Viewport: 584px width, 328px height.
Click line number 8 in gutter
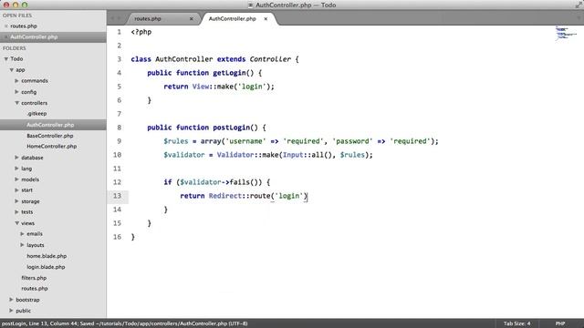click(120, 128)
